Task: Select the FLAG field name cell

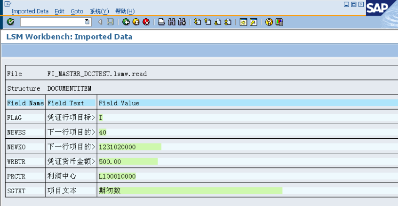Action: pyautogui.click(x=25, y=118)
